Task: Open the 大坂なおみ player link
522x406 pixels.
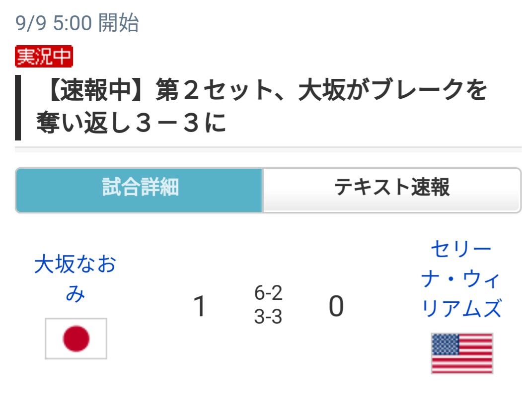Action: tap(75, 278)
